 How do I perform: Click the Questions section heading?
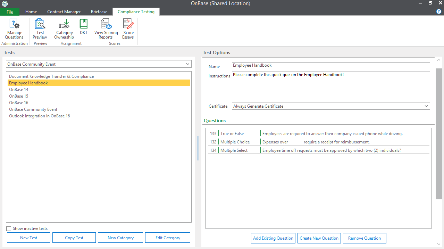tap(215, 121)
